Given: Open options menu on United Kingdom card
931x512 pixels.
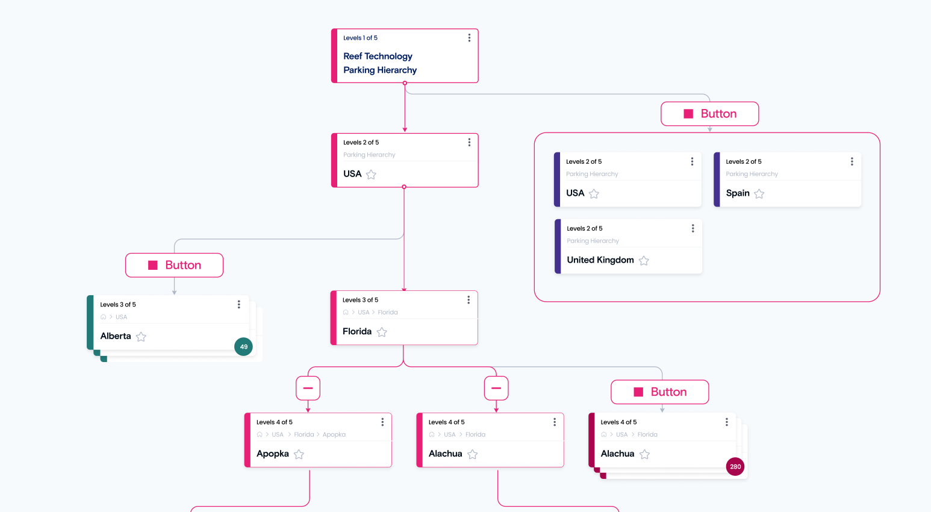Looking at the screenshot, I should [x=693, y=228].
